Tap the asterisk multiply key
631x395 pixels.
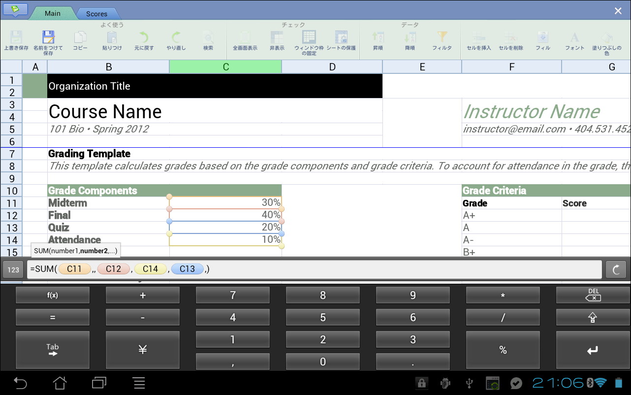pyautogui.click(x=503, y=295)
